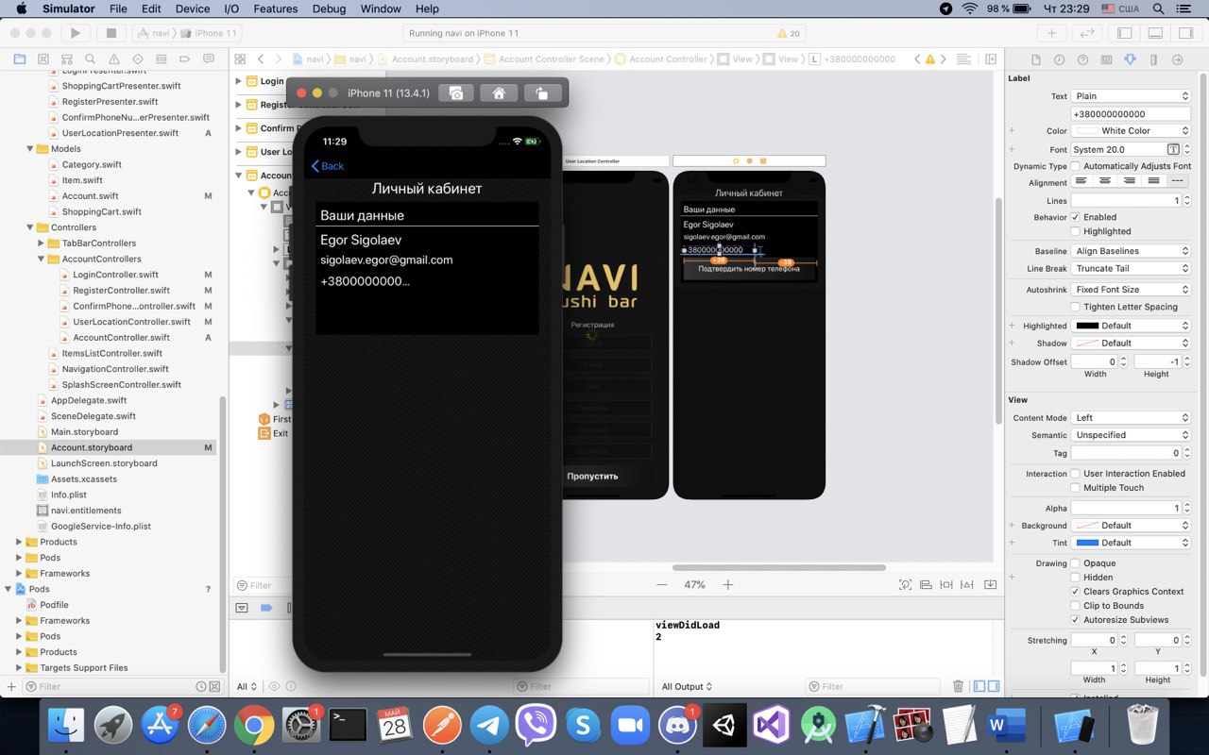Viewport: 1209px width, 755px height.
Task: Expand the Products folder under navi
Action: tap(19, 542)
